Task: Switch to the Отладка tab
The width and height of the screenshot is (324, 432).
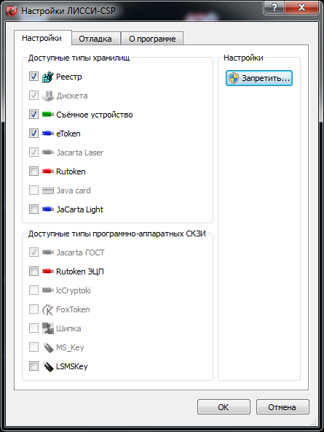Action: click(x=95, y=39)
